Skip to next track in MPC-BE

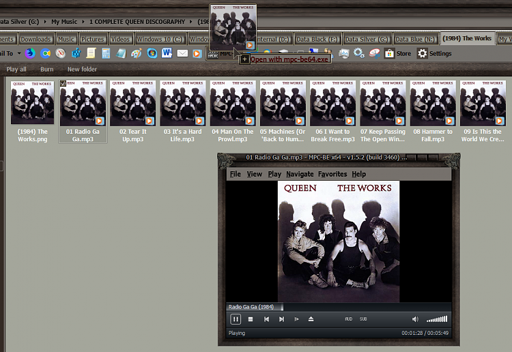[281, 319]
